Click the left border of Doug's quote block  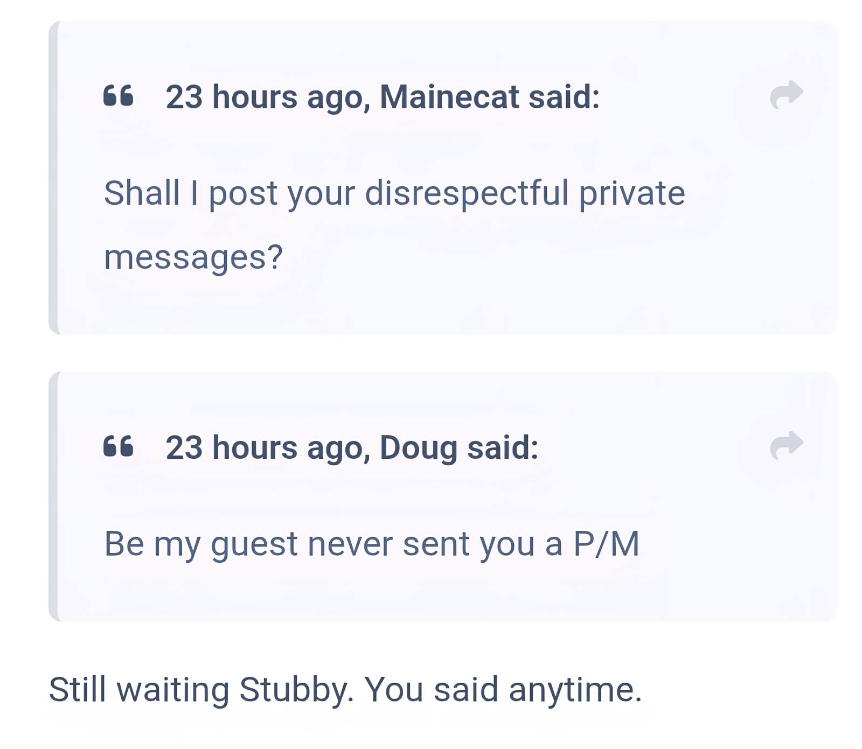point(53,496)
